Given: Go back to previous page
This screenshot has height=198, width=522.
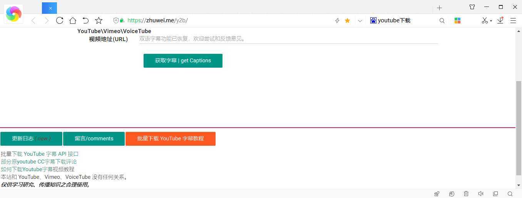Looking at the screenshot, I should [x=33, y=21].
